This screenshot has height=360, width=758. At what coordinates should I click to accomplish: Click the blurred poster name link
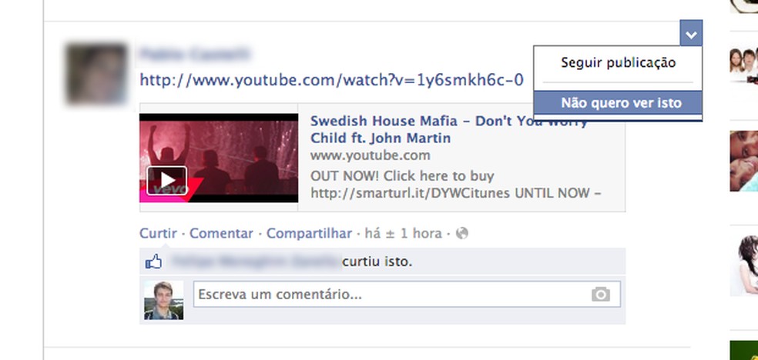coord(195,54)
